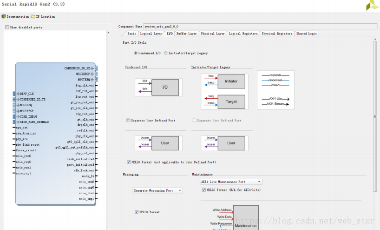This screenshot has width=380, height=230.
Task: Toggle Show disabled ports checkbox
Action: pos(7,27)
